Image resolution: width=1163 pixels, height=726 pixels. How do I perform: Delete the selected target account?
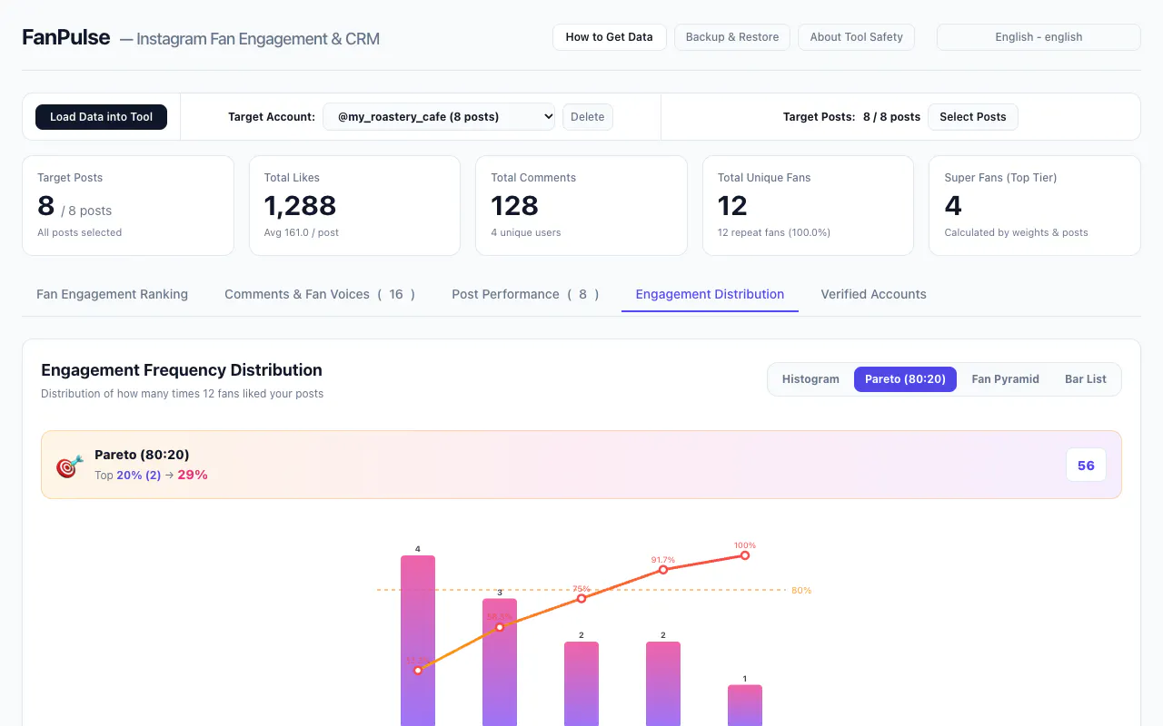pyautogui.click(x=588, y=117)
